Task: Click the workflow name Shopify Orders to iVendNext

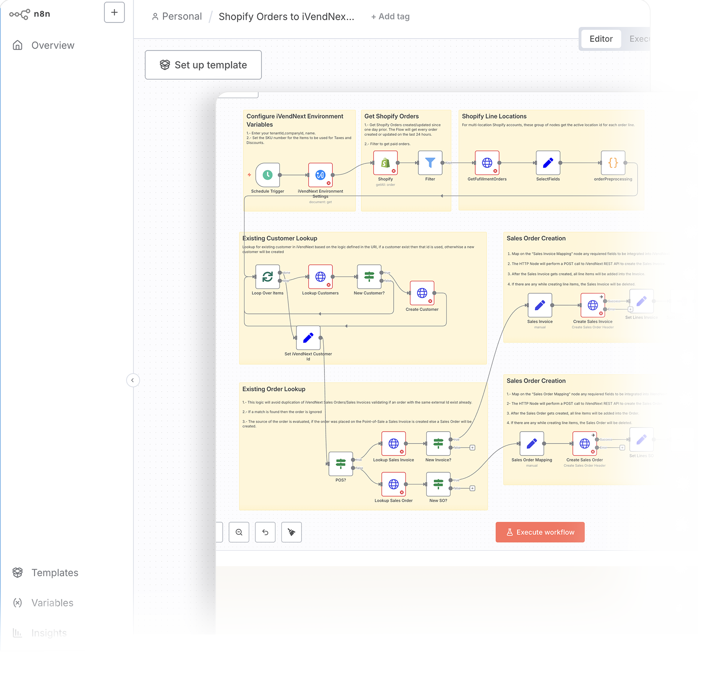Action: (286, 16)
